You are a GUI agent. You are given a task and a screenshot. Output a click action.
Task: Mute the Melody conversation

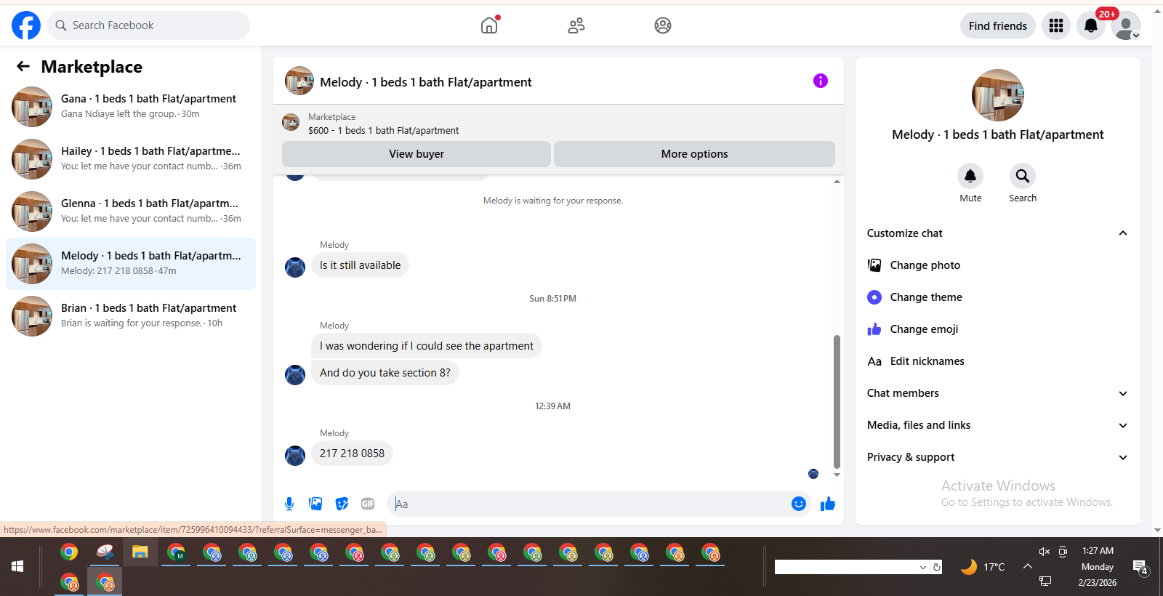point(970,176)
